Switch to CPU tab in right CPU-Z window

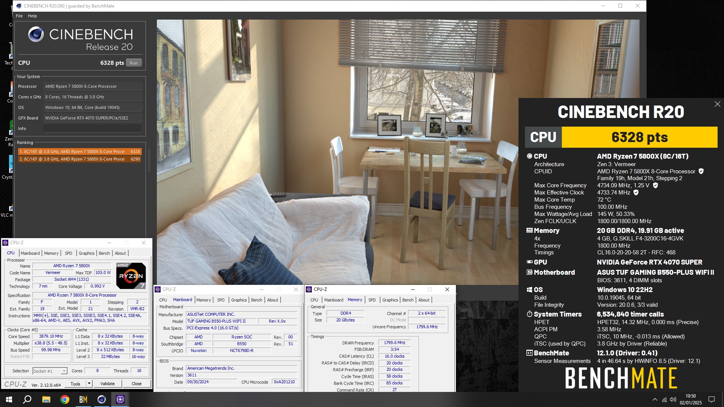click(314, 300)
